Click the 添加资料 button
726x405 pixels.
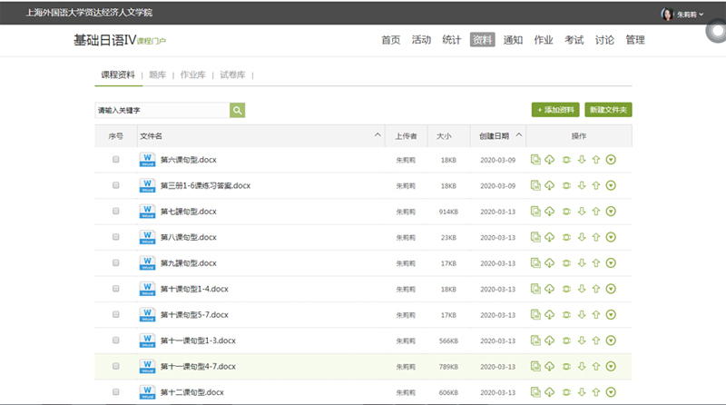[555, 110]
